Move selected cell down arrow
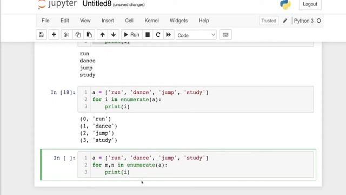Viewport: 346px width, 195px height. click(x=114, y=35)
